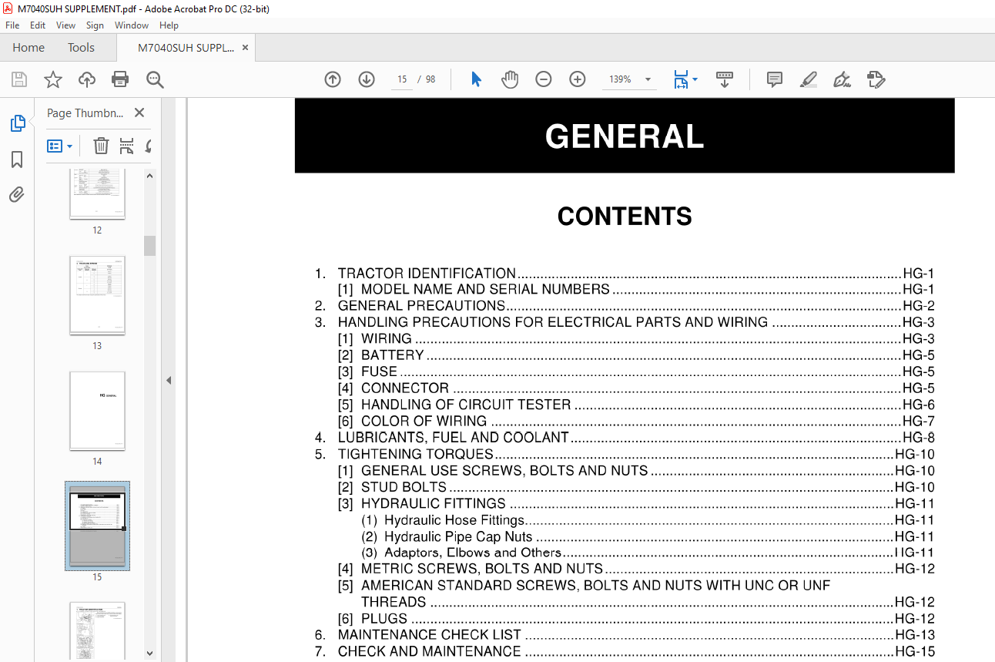Viewport: 995px width, 662px height.
Task: Open thumbnails options dropdown menu
Action: click(x=60, y=146)
